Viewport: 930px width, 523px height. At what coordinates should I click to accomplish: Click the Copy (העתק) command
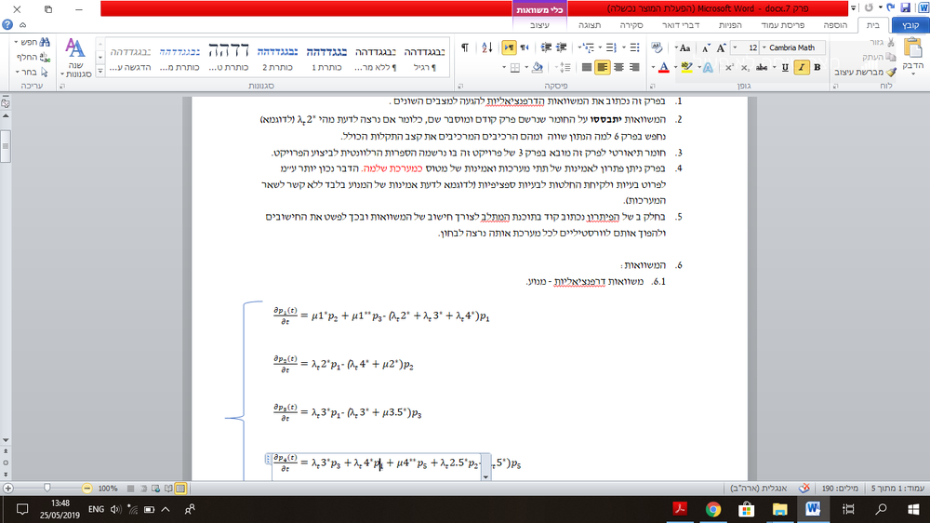(879, 57)
